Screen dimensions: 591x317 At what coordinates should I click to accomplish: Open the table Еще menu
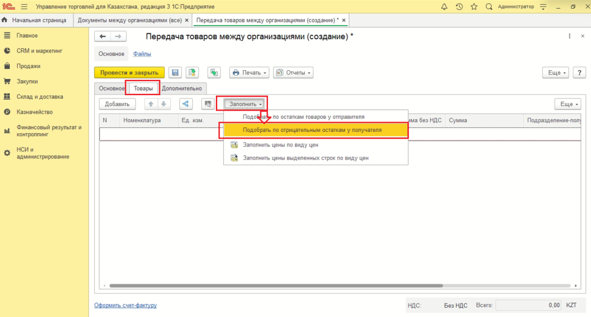click(568, 104)
